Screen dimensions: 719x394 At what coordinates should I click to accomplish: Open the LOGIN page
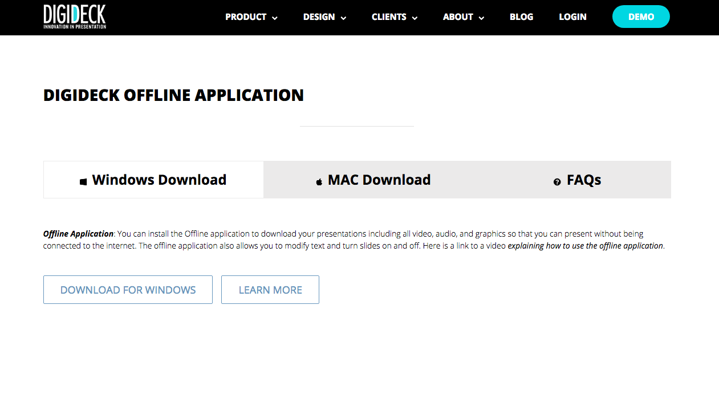572,17
